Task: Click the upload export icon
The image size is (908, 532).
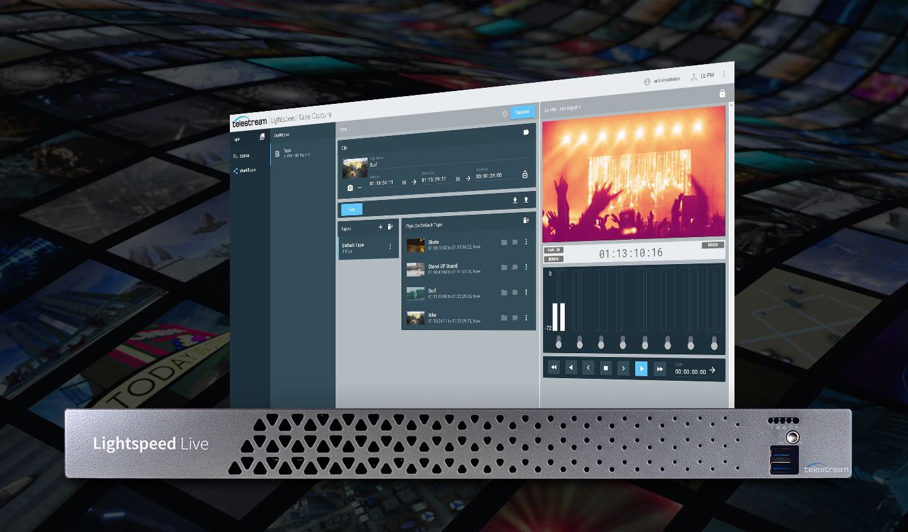Action: coord(526,199)
